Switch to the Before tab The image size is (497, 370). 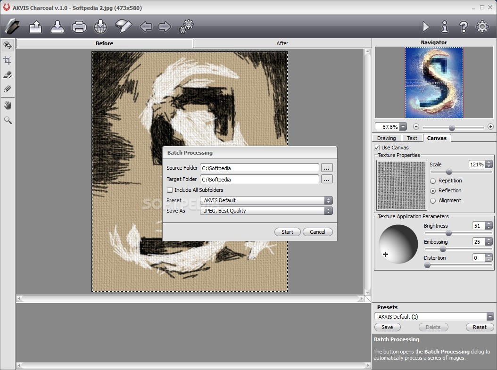tap(104, 43)
